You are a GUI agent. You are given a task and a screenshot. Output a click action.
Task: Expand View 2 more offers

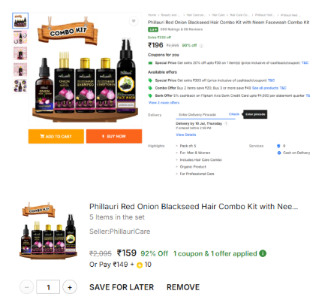point(164,102)
